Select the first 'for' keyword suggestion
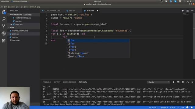 [98, 40]
